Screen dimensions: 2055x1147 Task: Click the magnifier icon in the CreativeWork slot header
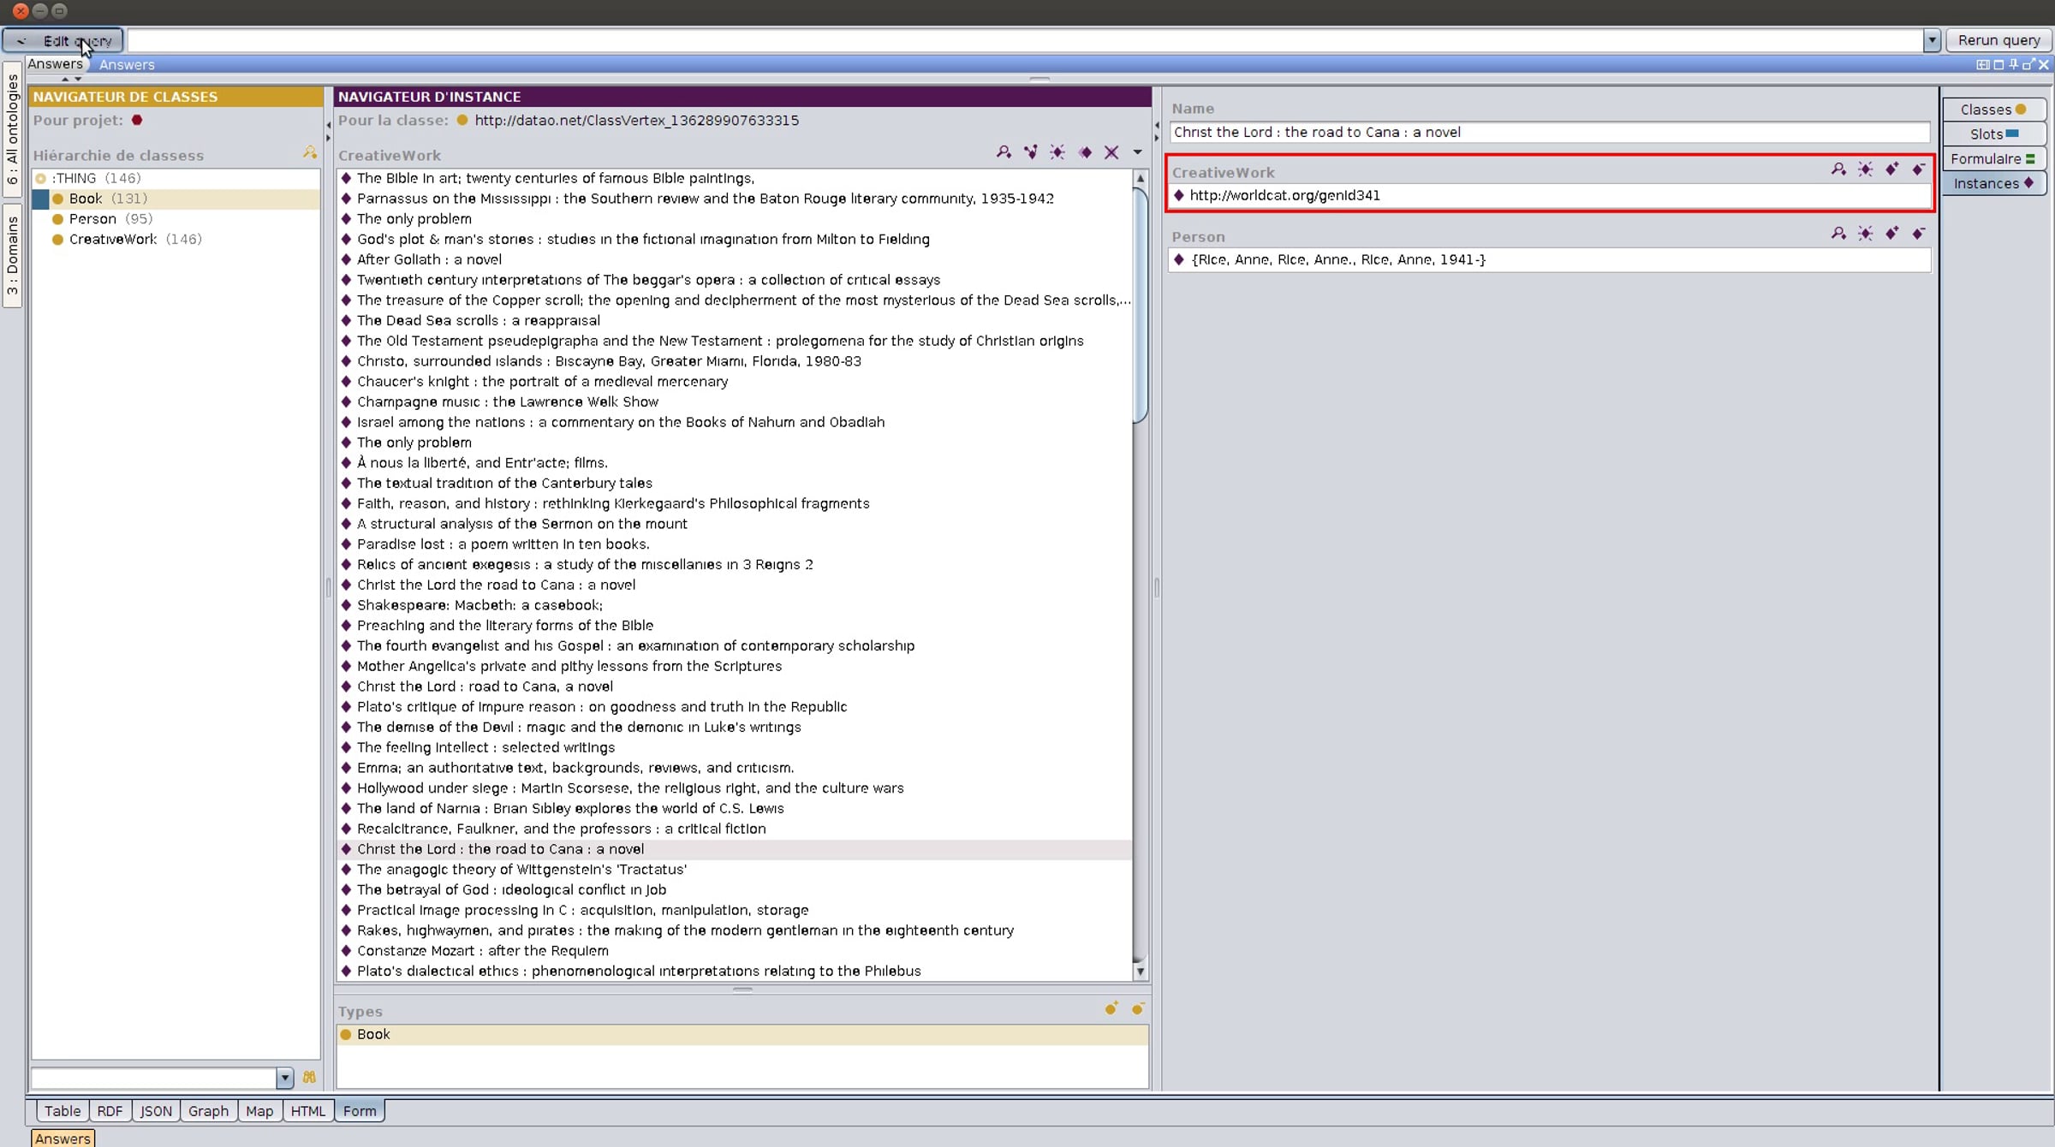pyautogui.click(x=1838, y=169)
